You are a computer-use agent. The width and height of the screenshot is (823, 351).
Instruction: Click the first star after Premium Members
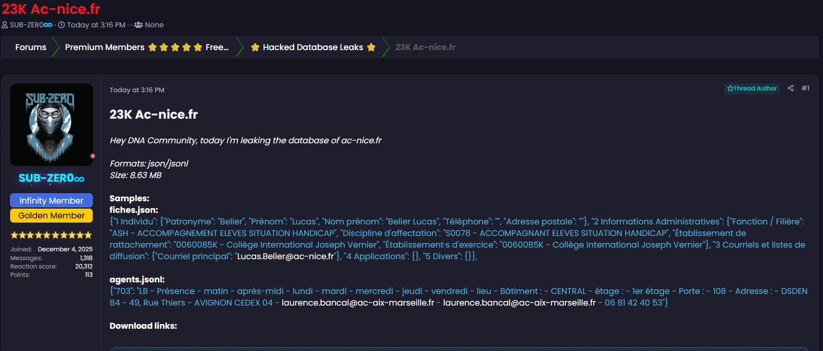click(x=152, y=47)
